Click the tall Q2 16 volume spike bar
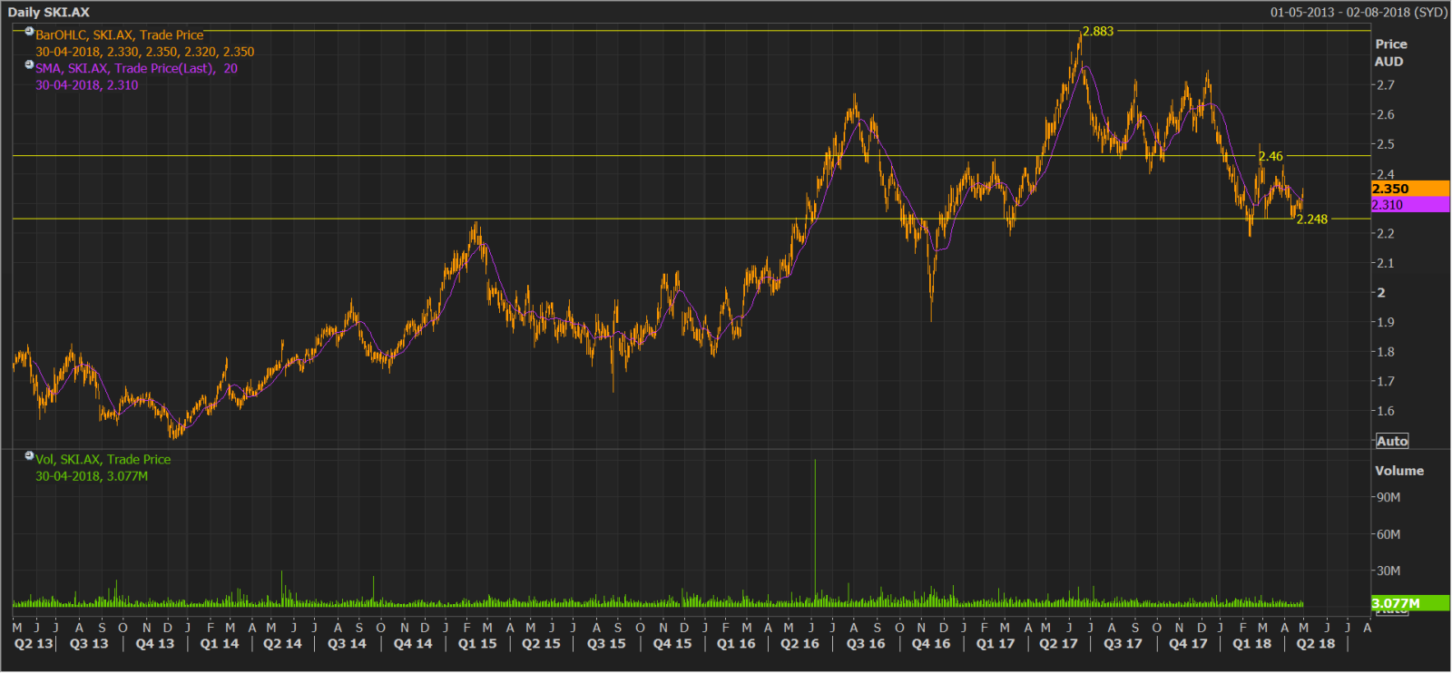 [x=815, y=533]
